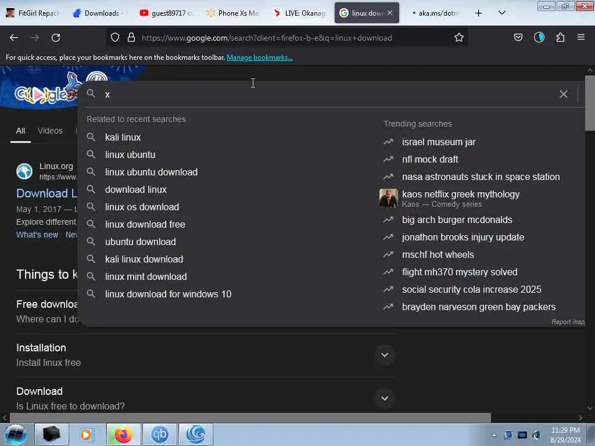
Task: Click the search magnifier in Google box
Action: [91, 93]
